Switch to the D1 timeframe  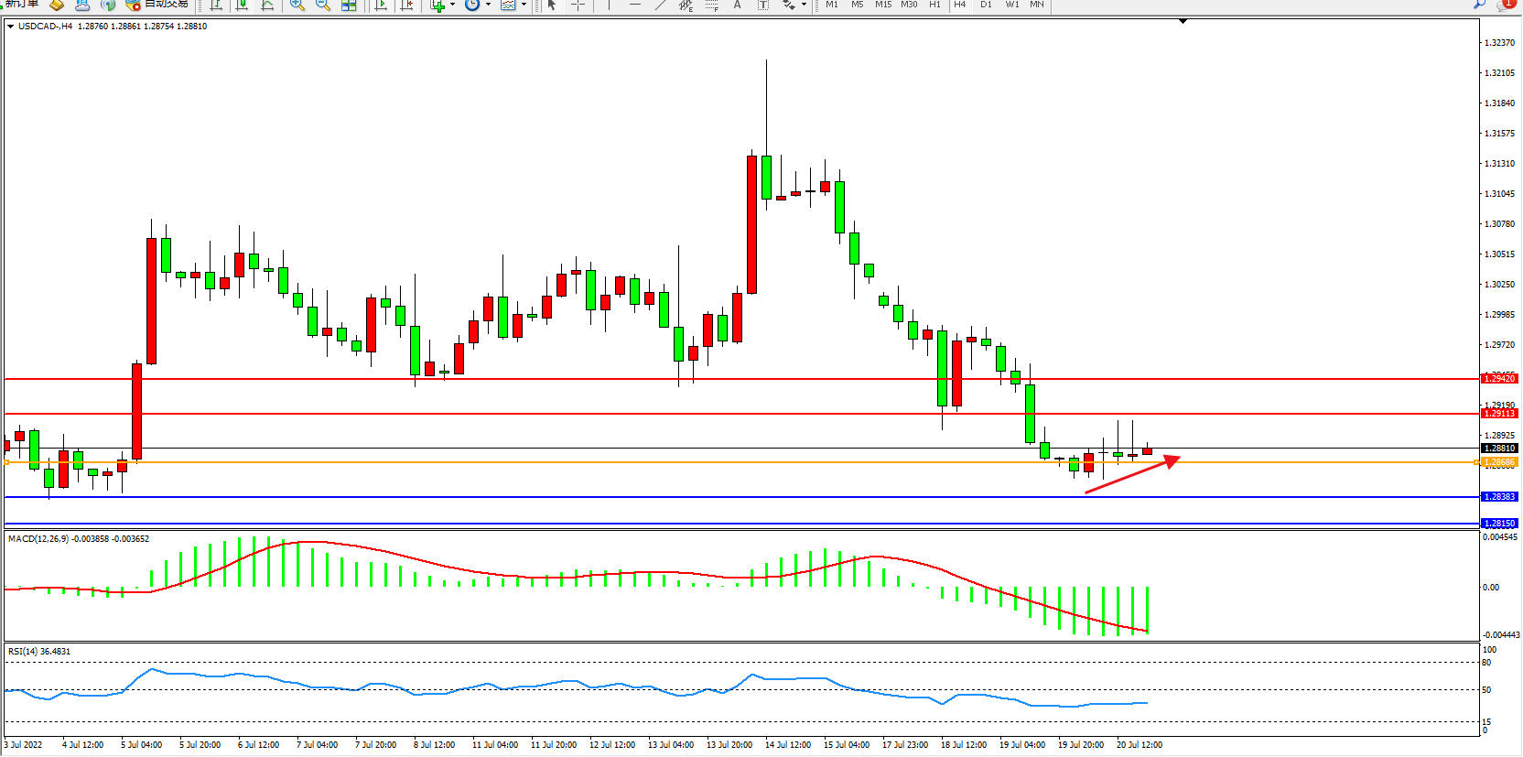[986, 5]
